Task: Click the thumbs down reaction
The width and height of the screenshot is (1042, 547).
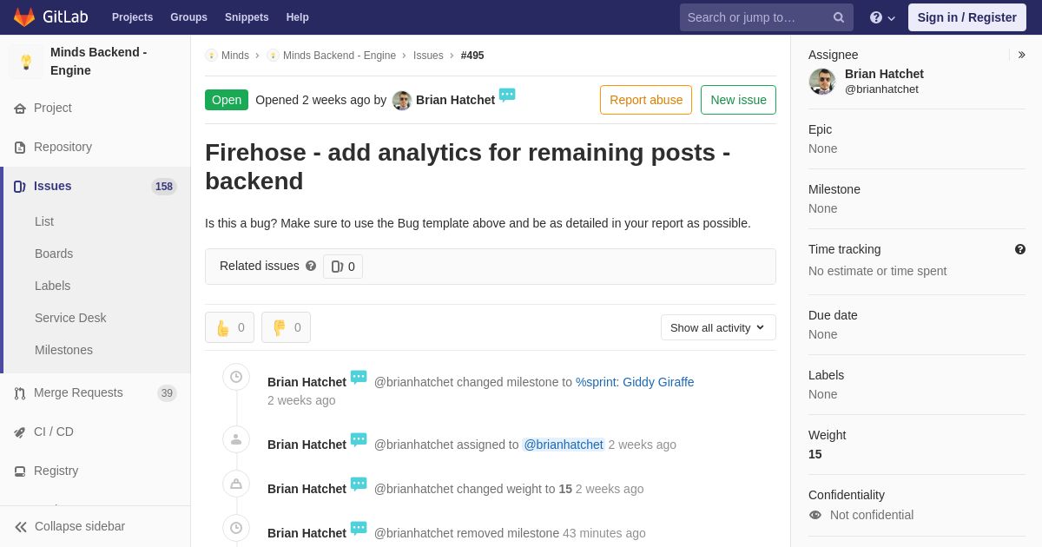Action: [286, 327]
